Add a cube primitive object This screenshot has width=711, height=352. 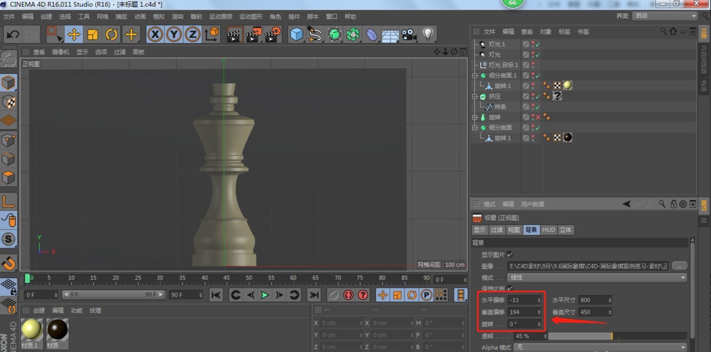296,34
